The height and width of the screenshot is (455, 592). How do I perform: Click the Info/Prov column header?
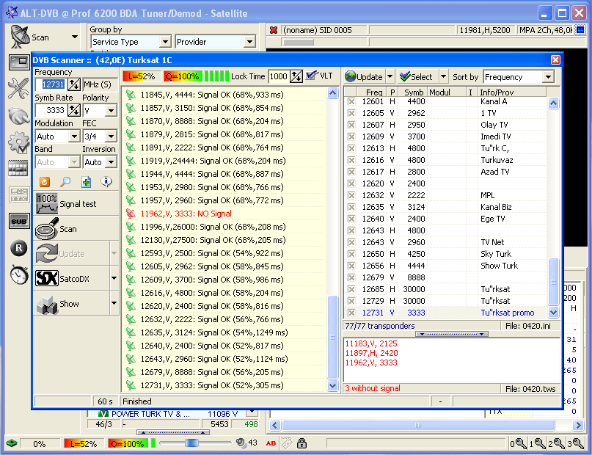[x=511, y=92]
